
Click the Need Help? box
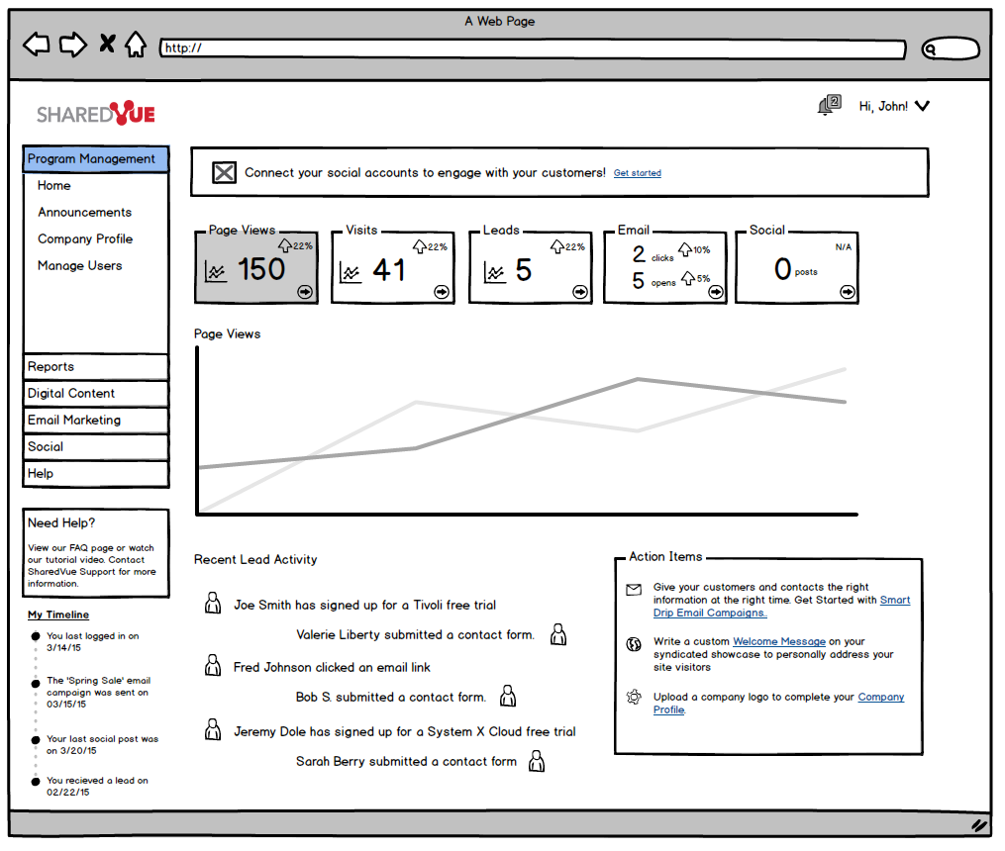coord(96,553)
